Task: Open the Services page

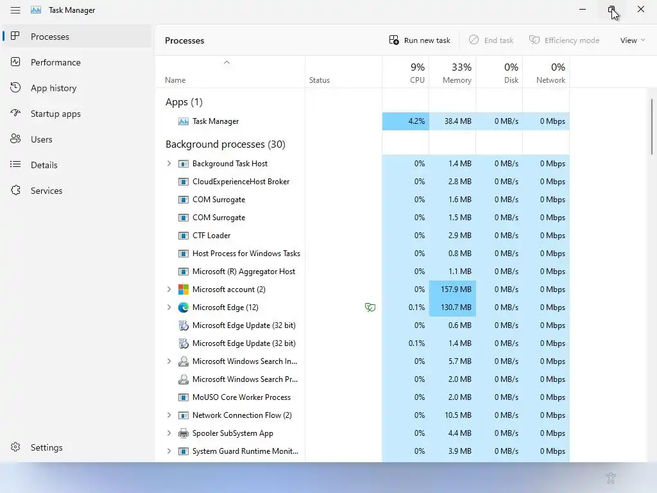Action: pos(77,190)
